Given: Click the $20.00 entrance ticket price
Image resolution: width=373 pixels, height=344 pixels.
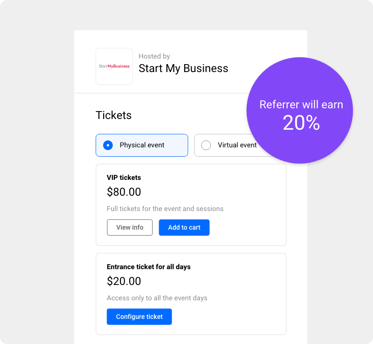Looking at the screenshot, I should 124,281.
